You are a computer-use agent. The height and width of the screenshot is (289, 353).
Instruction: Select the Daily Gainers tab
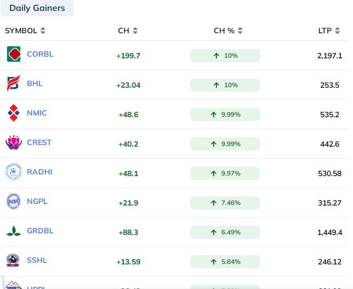click(37, 8)
